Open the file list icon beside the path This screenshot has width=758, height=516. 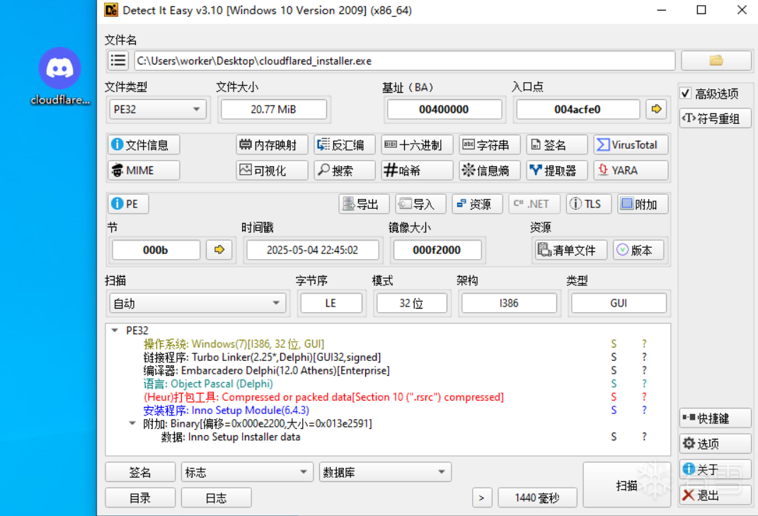(x=118, y=60)
